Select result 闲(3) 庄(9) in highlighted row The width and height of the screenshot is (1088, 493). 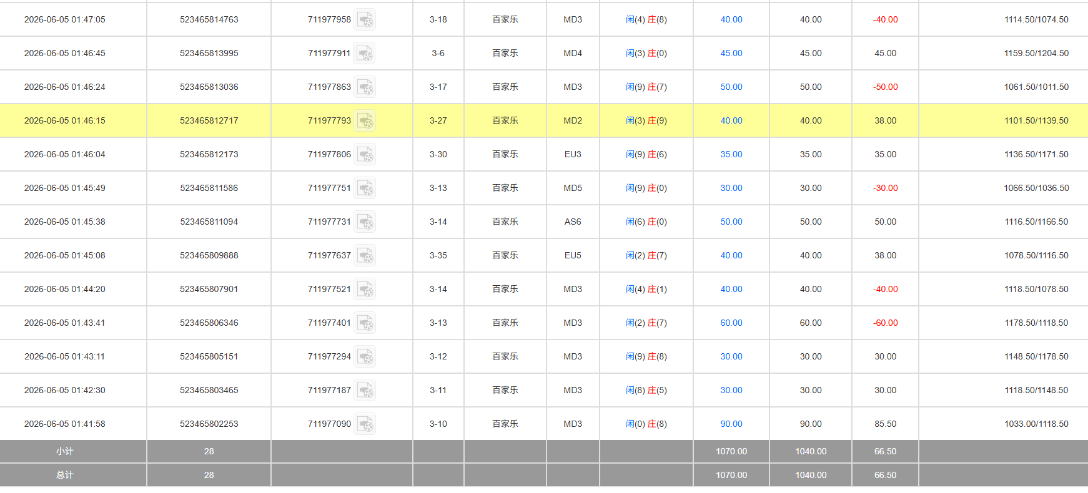click(646, 120)
